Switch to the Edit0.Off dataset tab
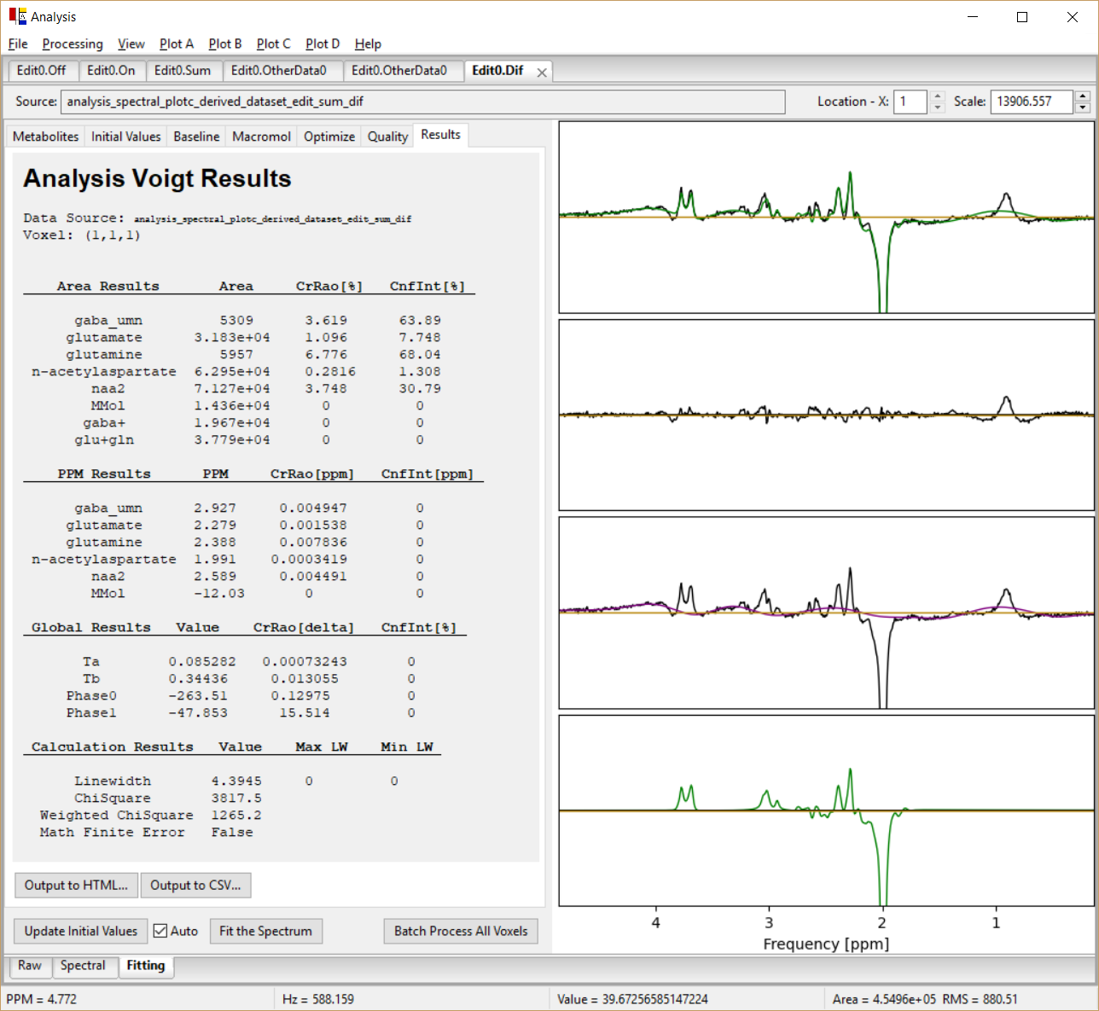The image size is (1099, 1011). [42, 71]
